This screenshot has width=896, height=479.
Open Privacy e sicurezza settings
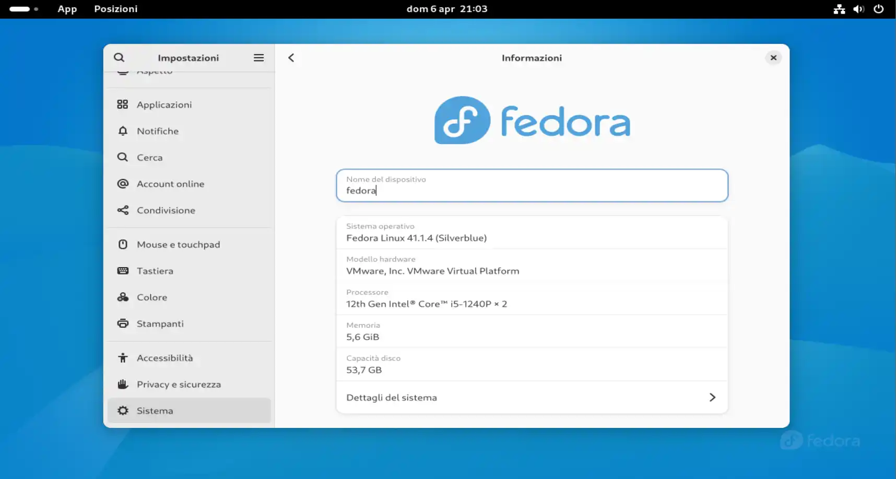(x=189, y=384)
